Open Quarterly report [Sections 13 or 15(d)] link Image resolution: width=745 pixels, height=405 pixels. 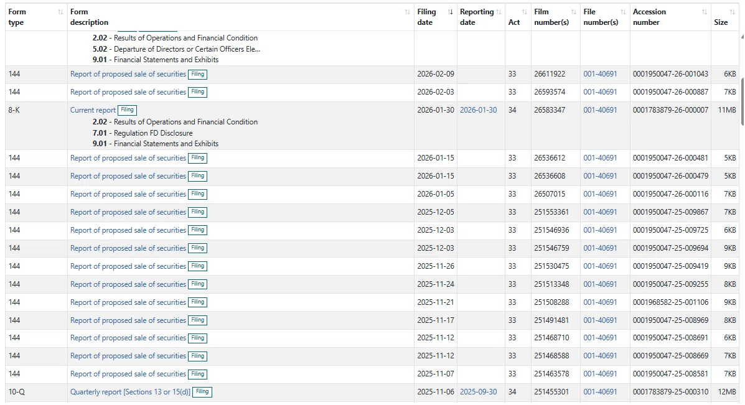[x=130, y=392]
